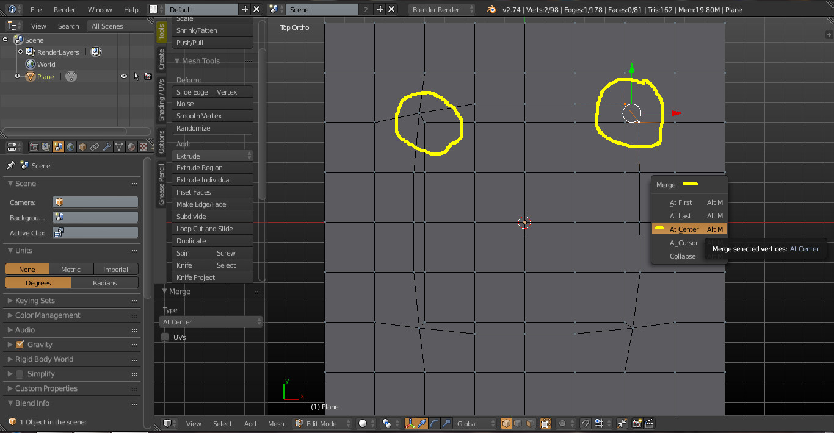Select Radians angle unit
Viewport: 834px width, 433px height.
coord(105,282)
